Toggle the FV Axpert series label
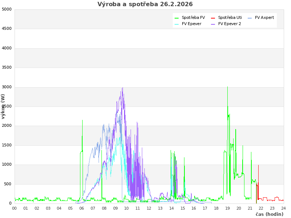This screenshot has height=218, width=291. click(264, 17)
